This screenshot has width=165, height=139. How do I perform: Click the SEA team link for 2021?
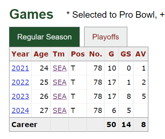pos(59,68)
